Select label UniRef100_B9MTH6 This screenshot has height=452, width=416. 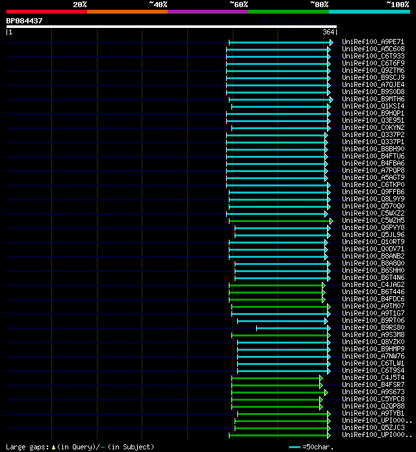coord(373,99)
